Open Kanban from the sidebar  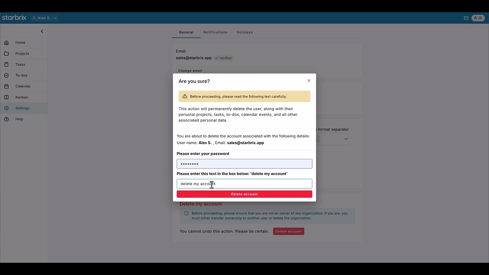22,97
